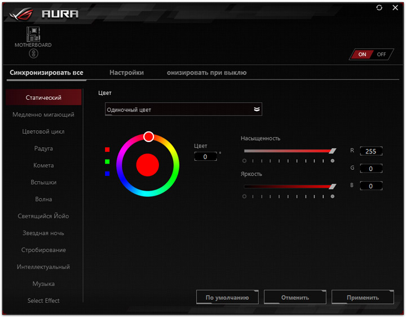Click the red preview circle in the wheel
Image resolution: width=406 pixels, height=317 pixels.
(x=148, y=165)
